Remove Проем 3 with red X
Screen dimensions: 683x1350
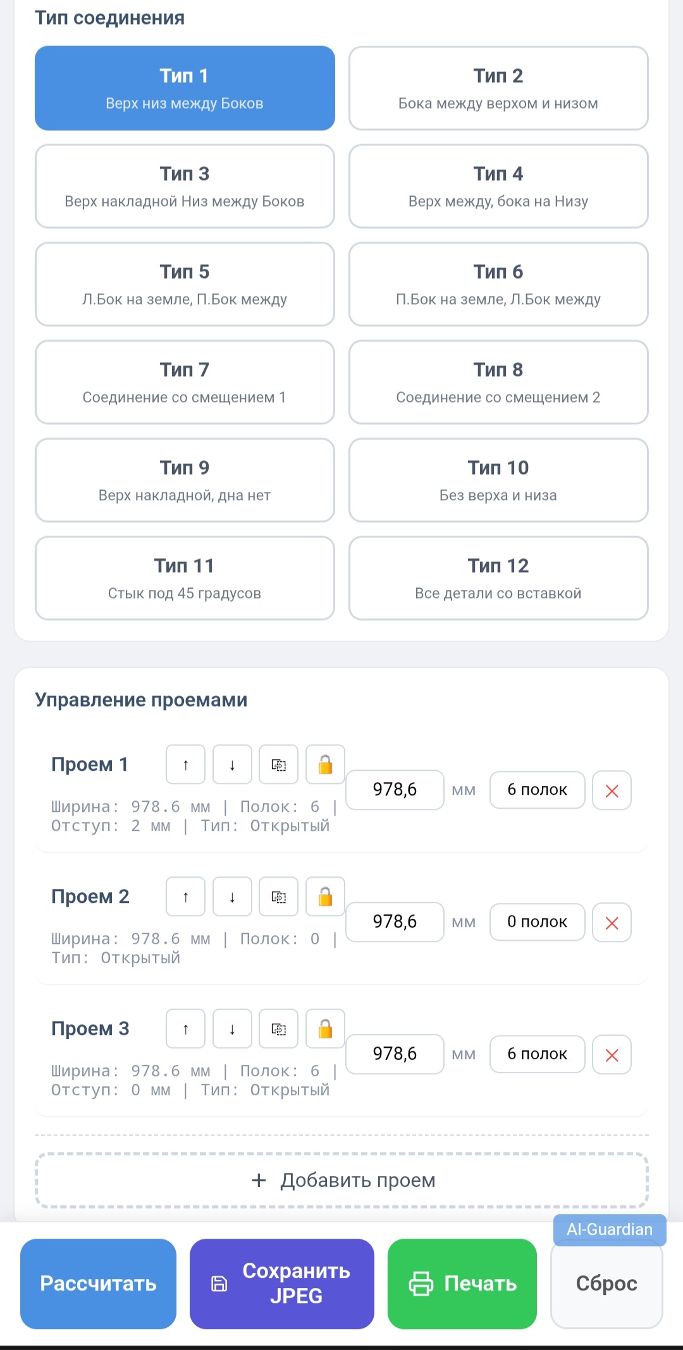(612, 1055)
